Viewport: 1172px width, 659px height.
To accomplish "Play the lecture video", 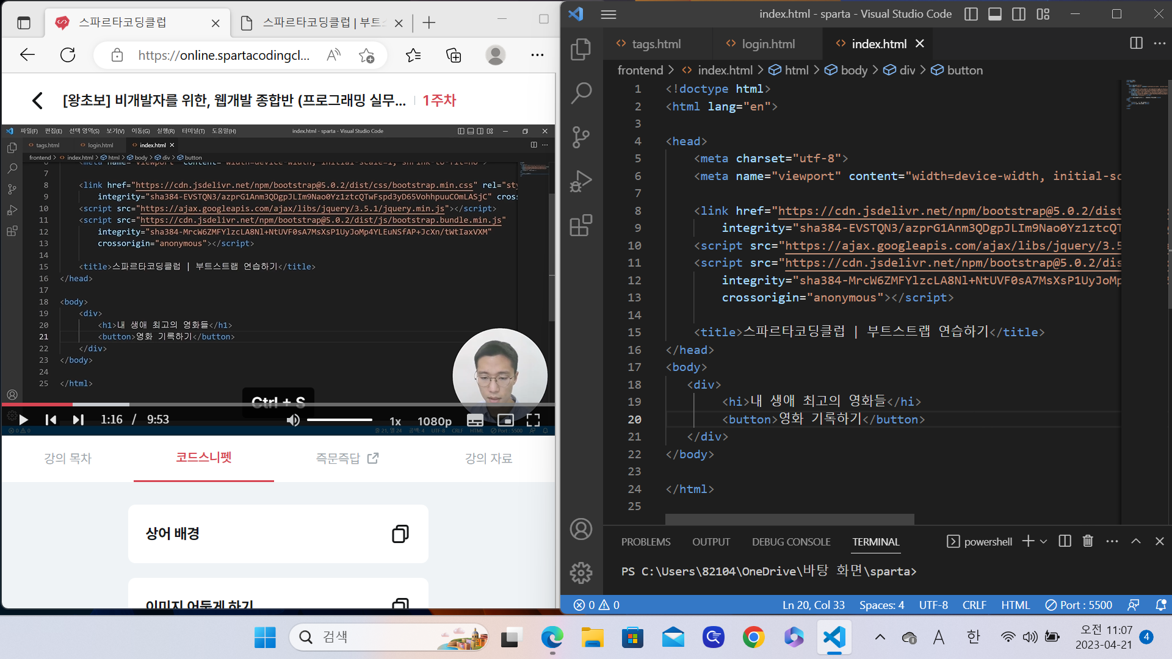I will click(x=23, y=420).
